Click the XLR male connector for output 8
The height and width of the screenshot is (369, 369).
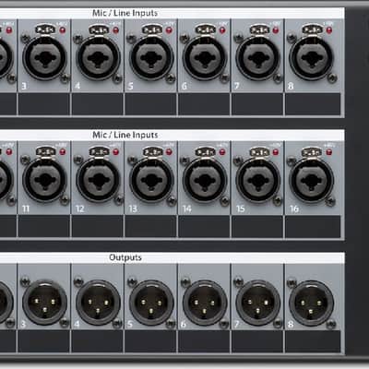click(x=312, y=303)
